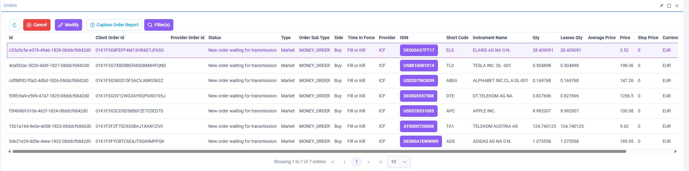Open ISIN US88160R1014 badge
689x171 pixels.
coord(419,65)
